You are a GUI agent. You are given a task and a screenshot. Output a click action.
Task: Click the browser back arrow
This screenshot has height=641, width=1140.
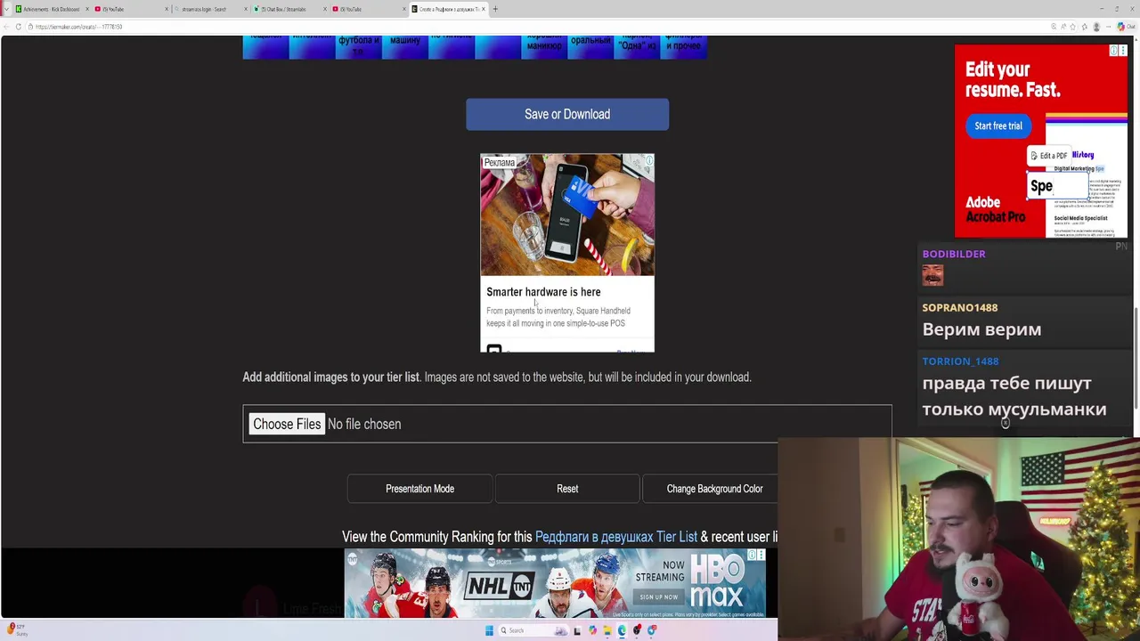pos(5,27)
